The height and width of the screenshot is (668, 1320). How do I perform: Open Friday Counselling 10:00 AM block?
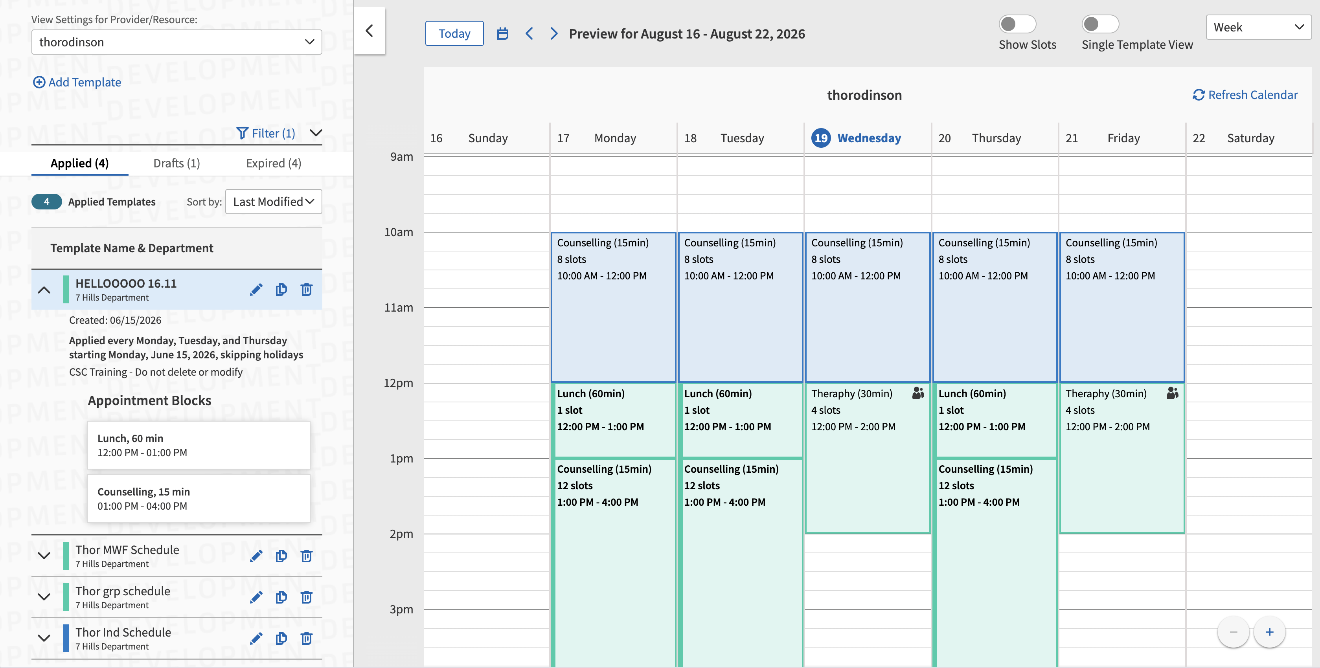[x=1122, y=307]
